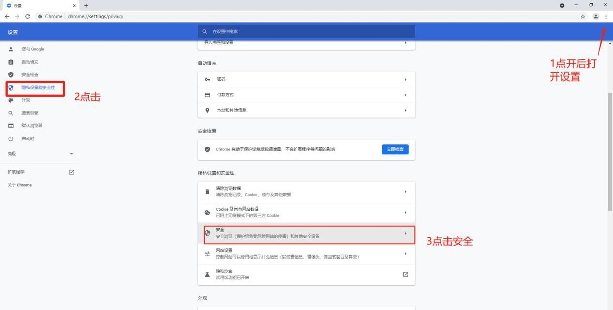The image size is (613, 310).
Task: Bookmark this page with star icon
Action: coord(583,16)
